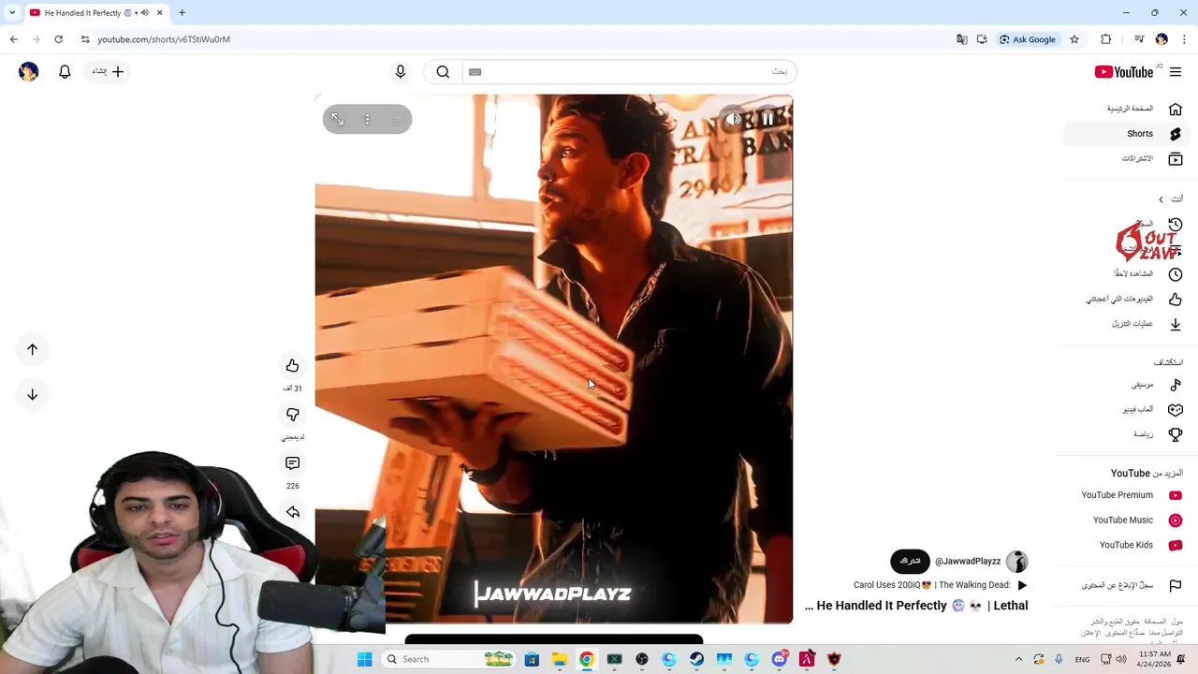Open YouTube notifications bell
1198x674 pixels.
(x=65, y=72)
